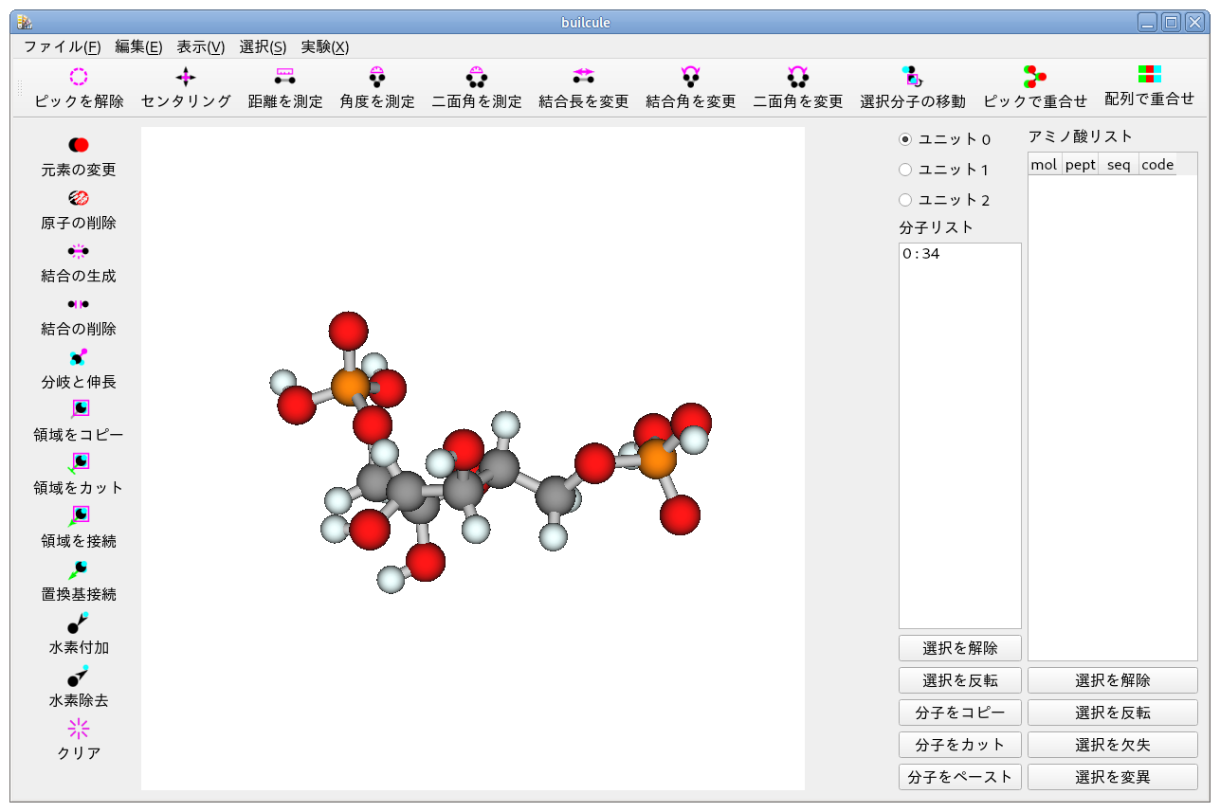Viewport: 1220px width, 812px height.
Task: Click the seq column header
Action: tap(1119, 165)
